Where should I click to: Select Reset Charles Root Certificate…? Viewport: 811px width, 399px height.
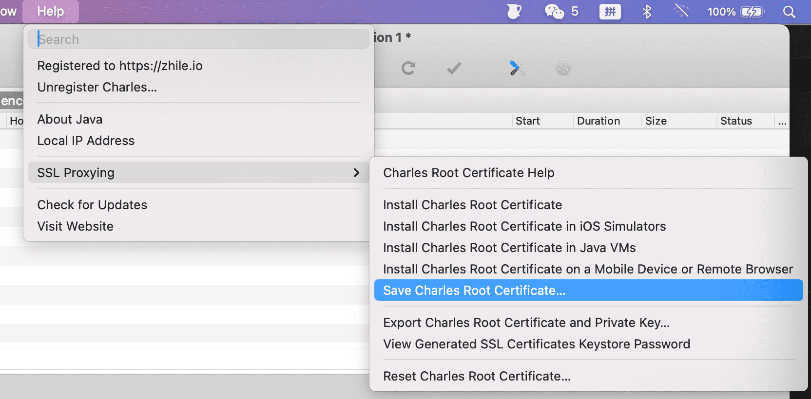click(477, 376)
